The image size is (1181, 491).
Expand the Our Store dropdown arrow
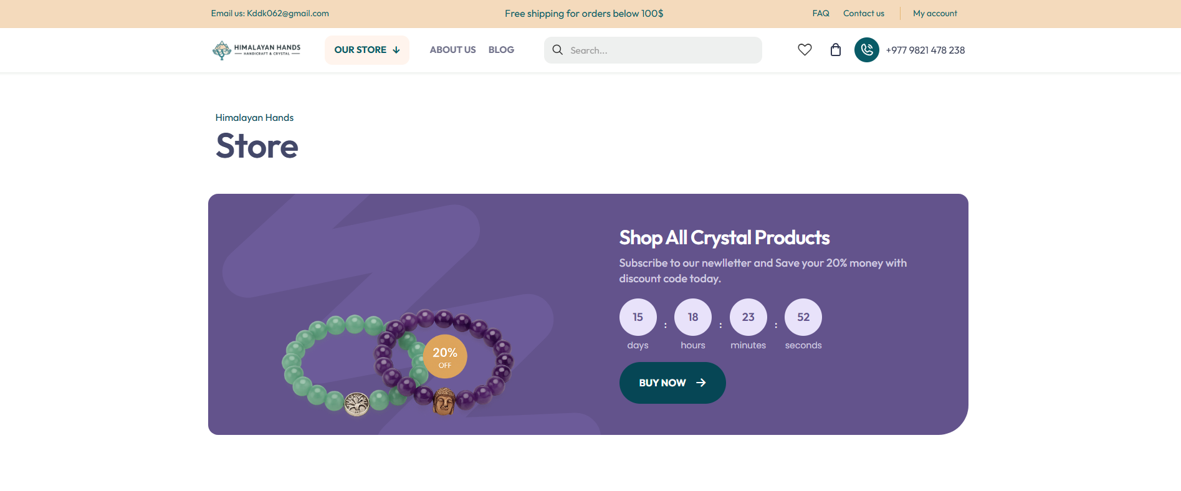click(396, 50)
